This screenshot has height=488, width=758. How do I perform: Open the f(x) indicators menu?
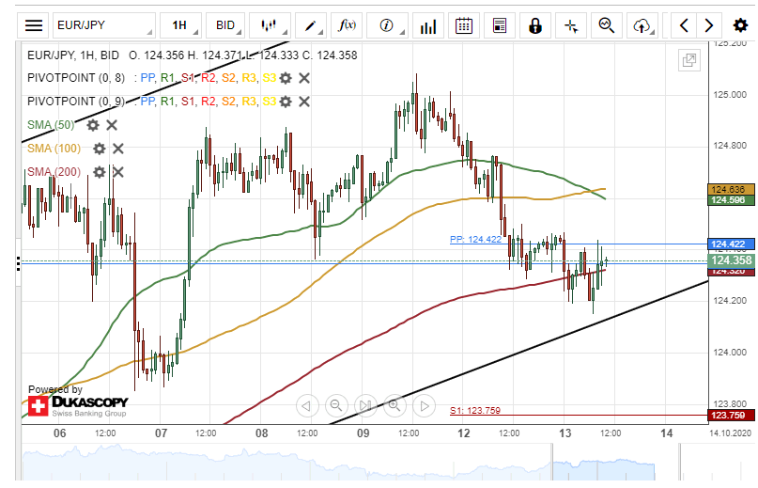pos(348,25)
